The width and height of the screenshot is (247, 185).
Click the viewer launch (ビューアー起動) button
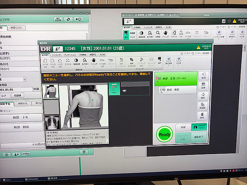point(183,138)
